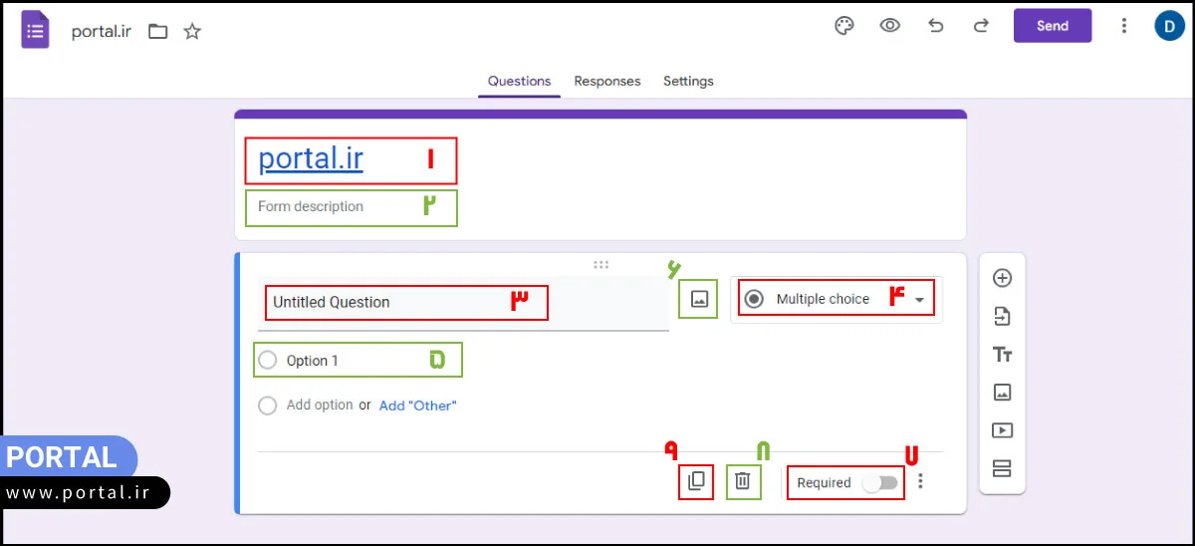Image resolution: width=1195 pixels, height=546 pixels.
Task: Click the preview eye icon
Action: pyautogui.click(x=890, y=27)
